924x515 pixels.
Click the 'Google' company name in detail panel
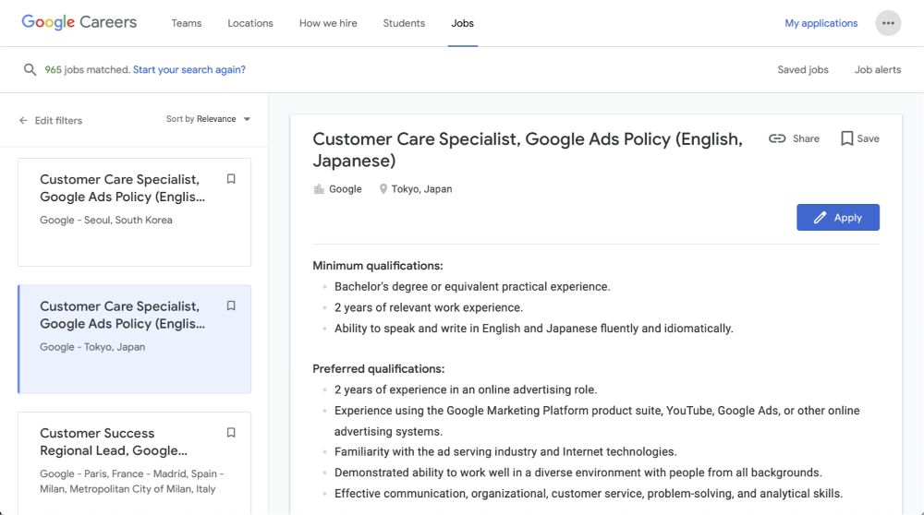(346, 189)
